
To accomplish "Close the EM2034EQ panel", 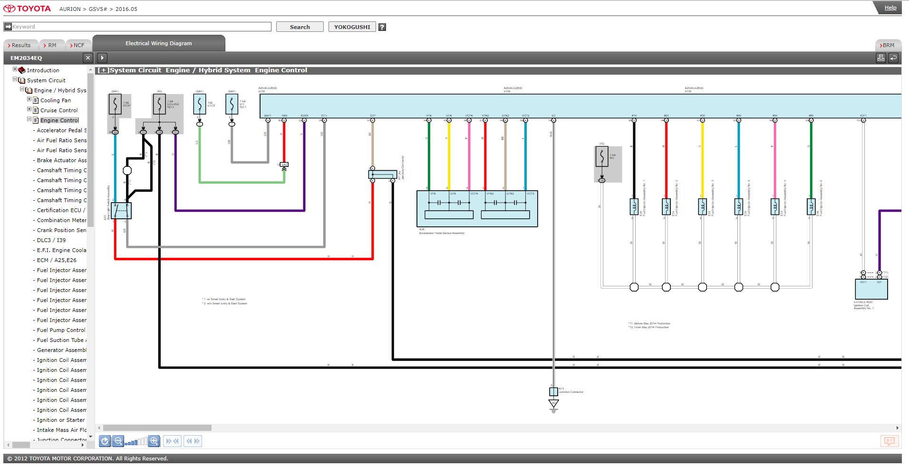I will click(87, 58).
